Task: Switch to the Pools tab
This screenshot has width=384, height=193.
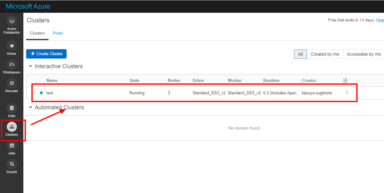Action: (58, 33)
